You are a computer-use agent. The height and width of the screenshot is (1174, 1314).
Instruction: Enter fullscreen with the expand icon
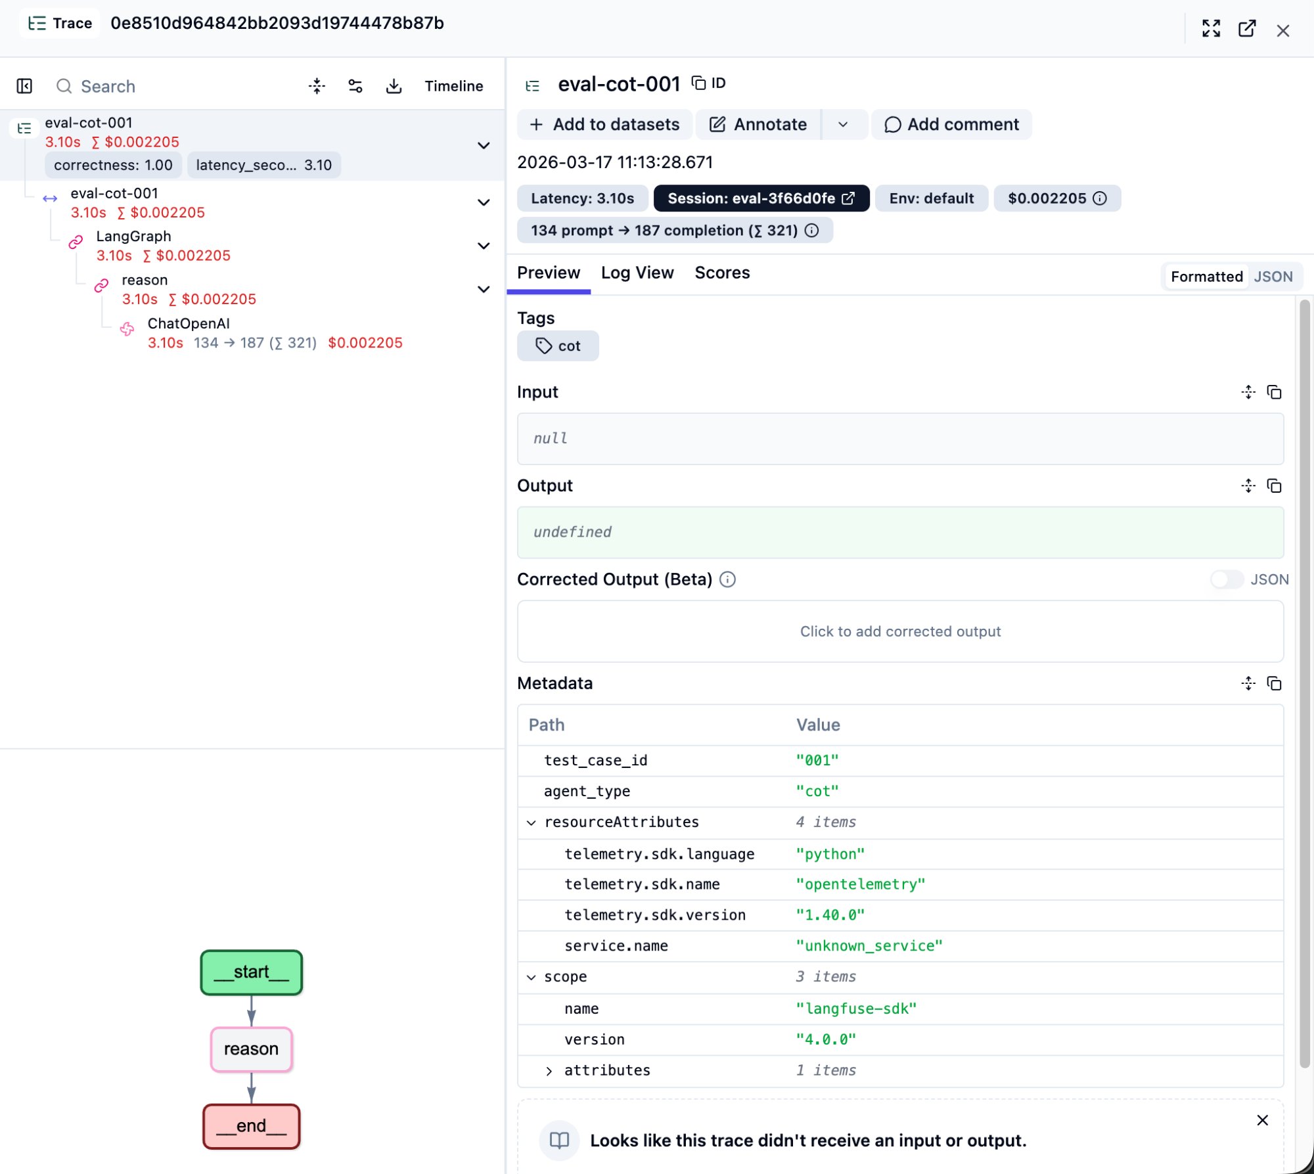pyautogui.click(x=1211, y=28)
